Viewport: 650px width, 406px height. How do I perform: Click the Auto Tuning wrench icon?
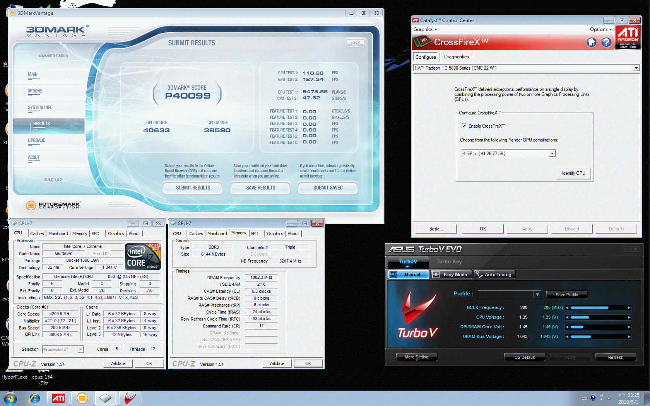coord(479,275)
